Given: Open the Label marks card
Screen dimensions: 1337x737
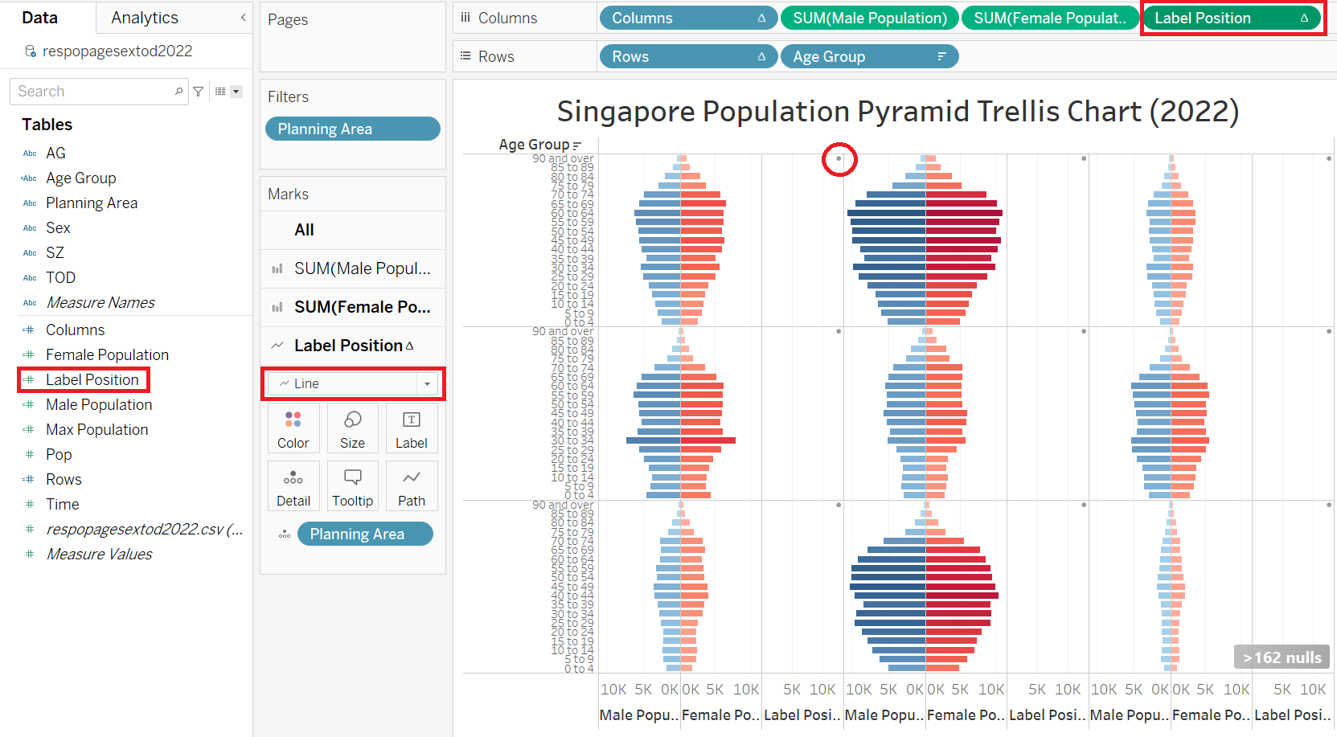Looking at the screenshot, I should pos(411,428).
